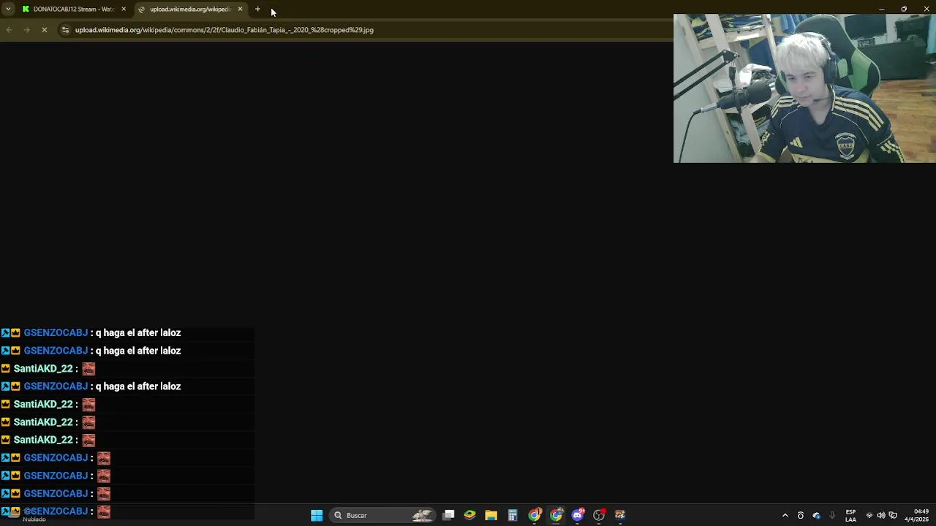This screenshot has width=936, height=526.
Task: Open site information icon beside the URL
Action: pyautogui.click(x=65, y=30)
